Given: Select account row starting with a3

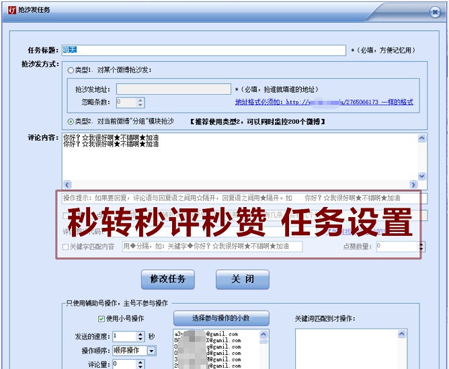Looking at the screenshot, I should [x=216, y=334].
